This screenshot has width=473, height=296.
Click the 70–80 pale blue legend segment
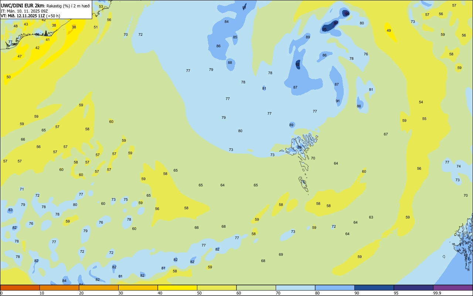coord(295,288)
